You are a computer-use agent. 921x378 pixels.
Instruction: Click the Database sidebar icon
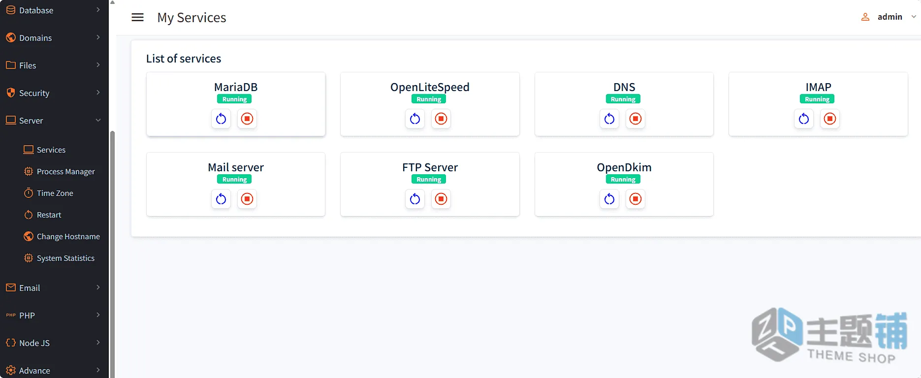click(10, 10)
